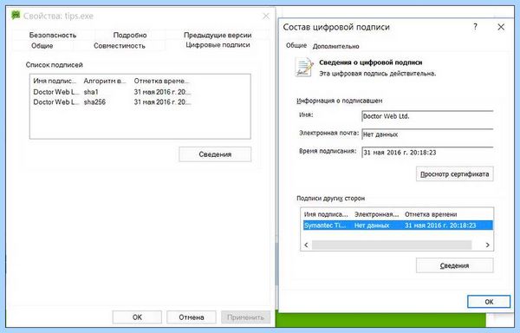The width and height of the screenshot is (520, 333).
Task: Switch to the Предыдущие версии tab
Action: (218, 36)
